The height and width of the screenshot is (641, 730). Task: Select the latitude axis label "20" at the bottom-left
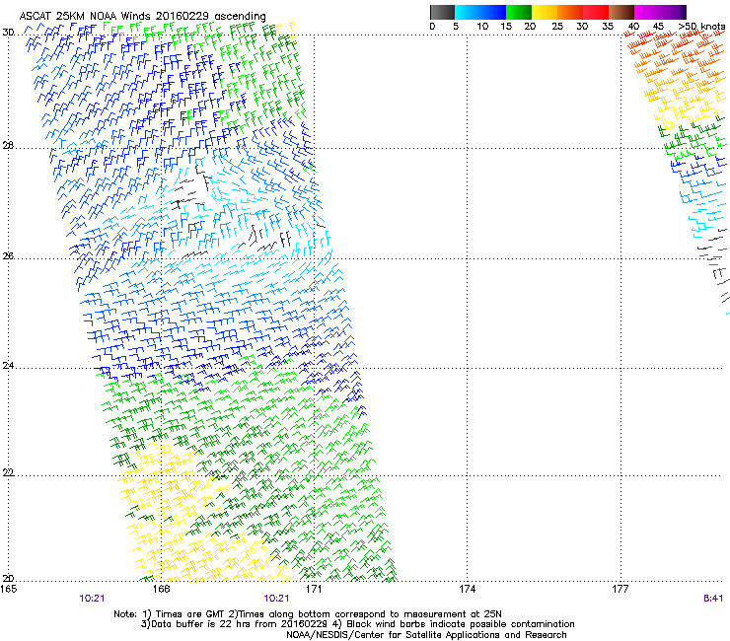pos(8,578)
